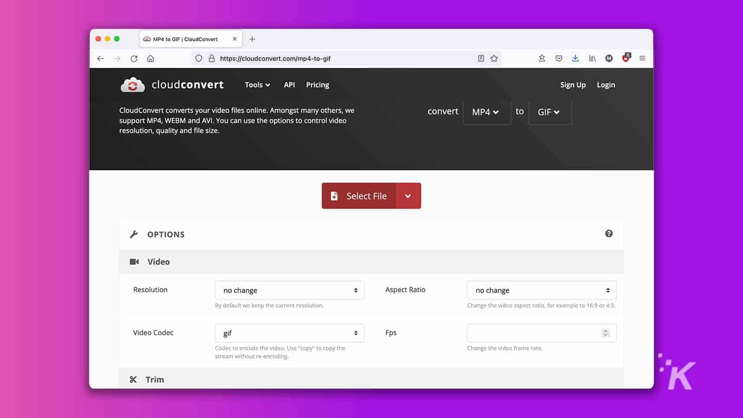Click the Aspect Ratio label

tap(405, 290)
